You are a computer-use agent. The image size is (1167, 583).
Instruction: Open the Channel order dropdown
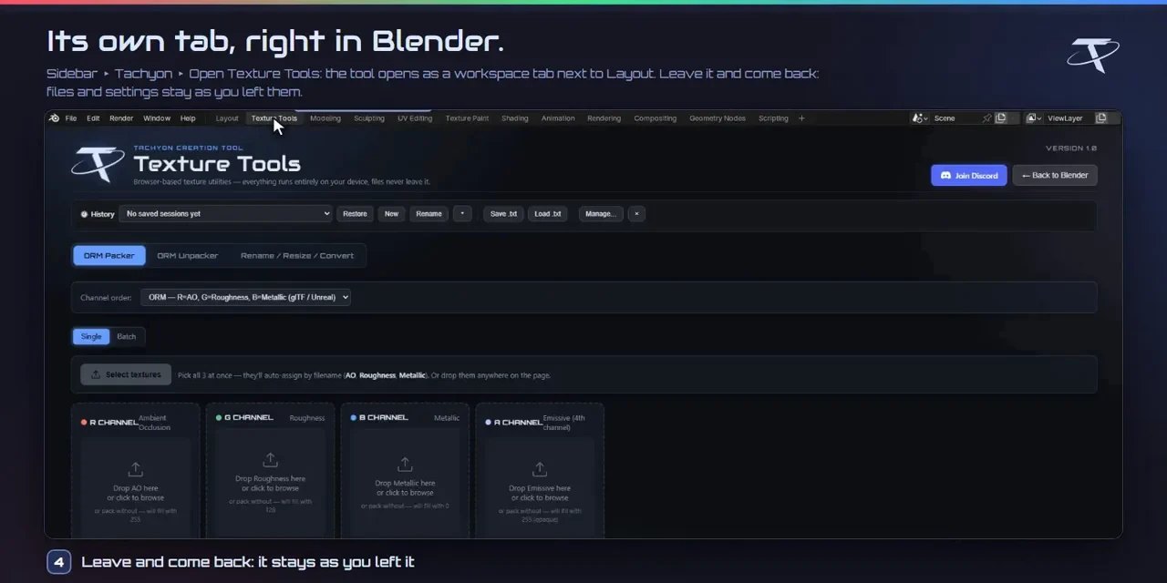coord(245,297)
